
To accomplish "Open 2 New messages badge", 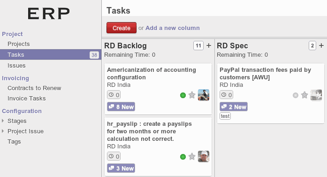I will coord(234,107).
